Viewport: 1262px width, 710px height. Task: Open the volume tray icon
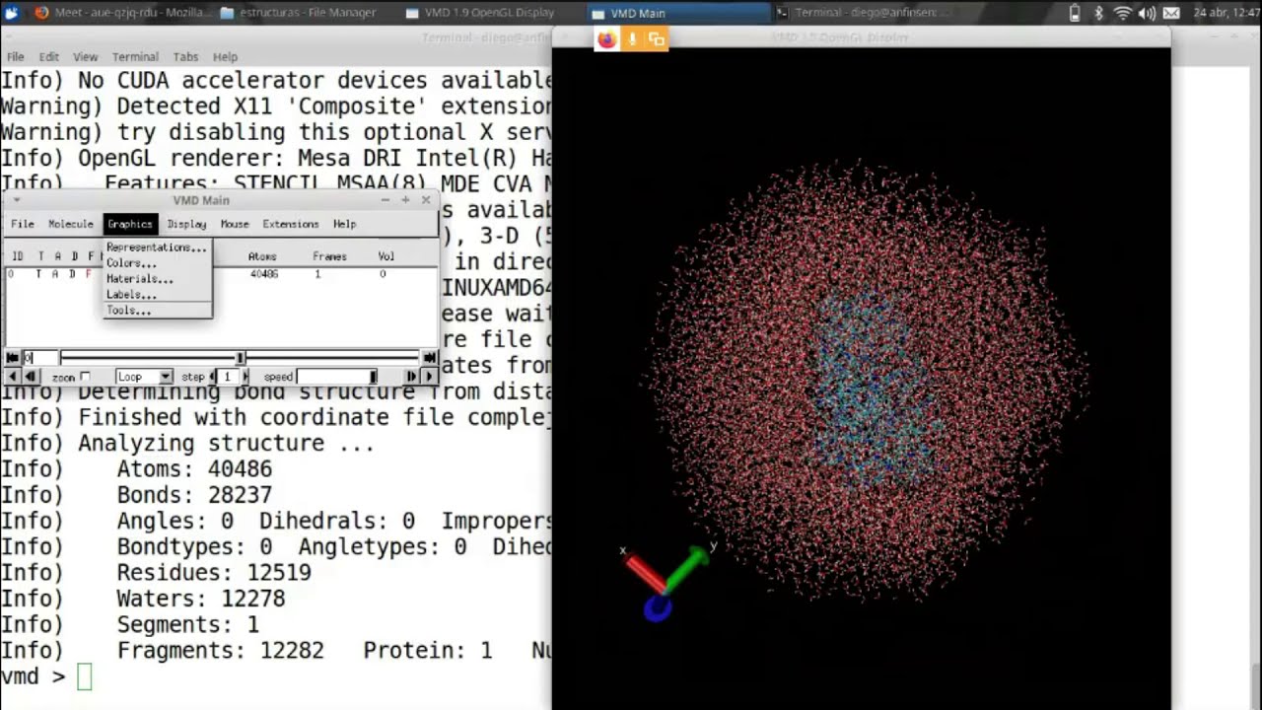coord(1148,13)
